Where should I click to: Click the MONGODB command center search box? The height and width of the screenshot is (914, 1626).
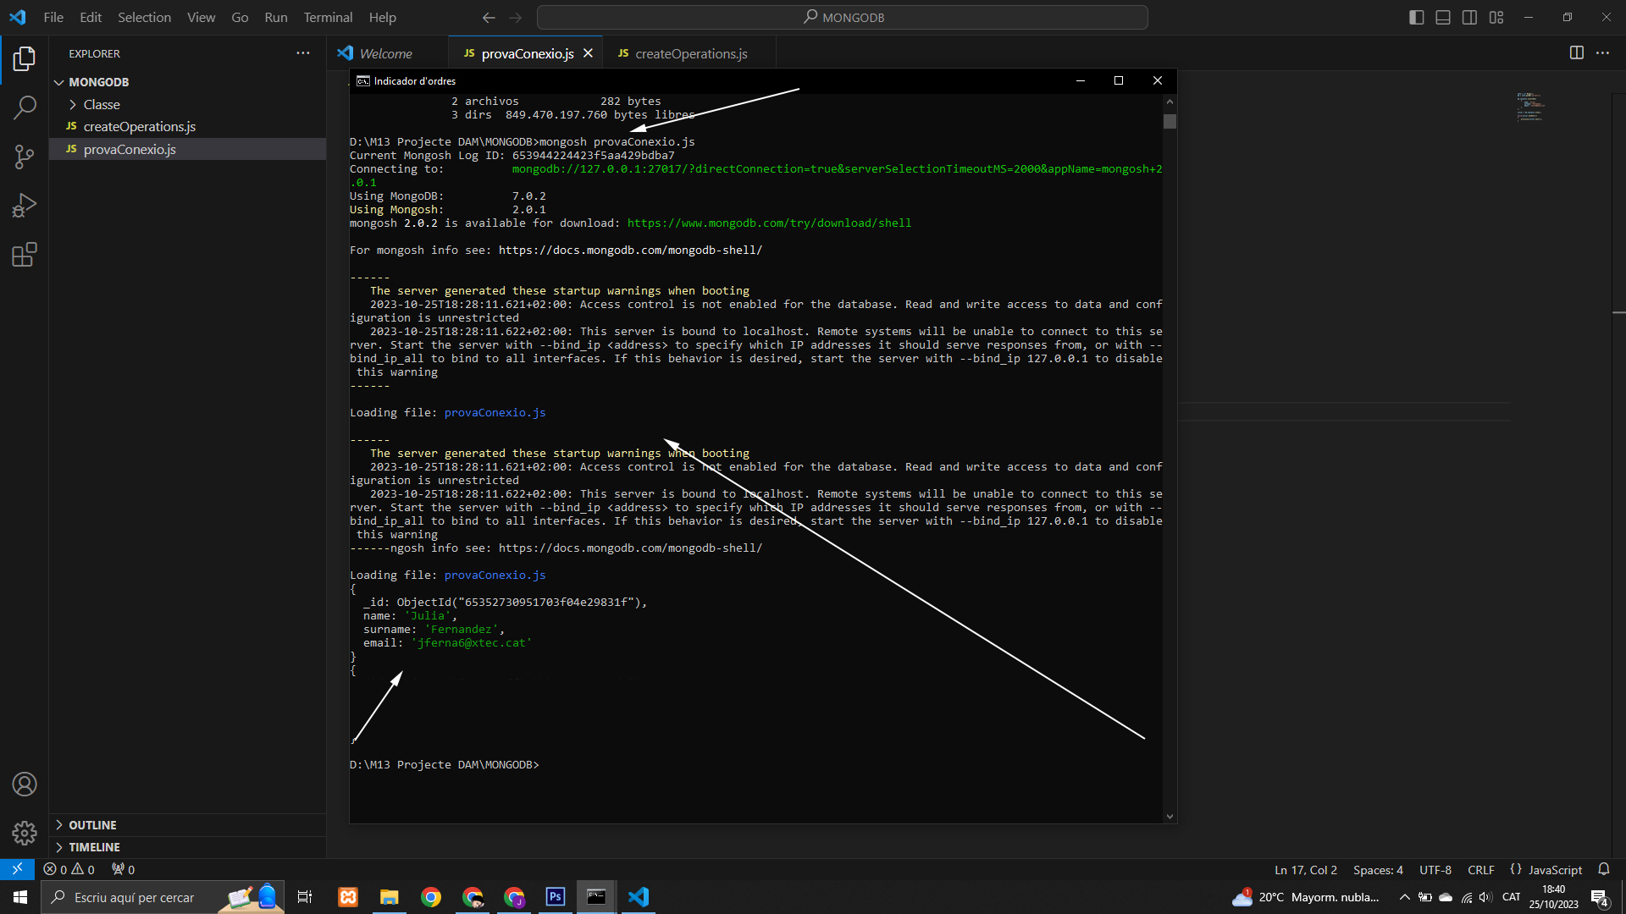coord(843,17)
